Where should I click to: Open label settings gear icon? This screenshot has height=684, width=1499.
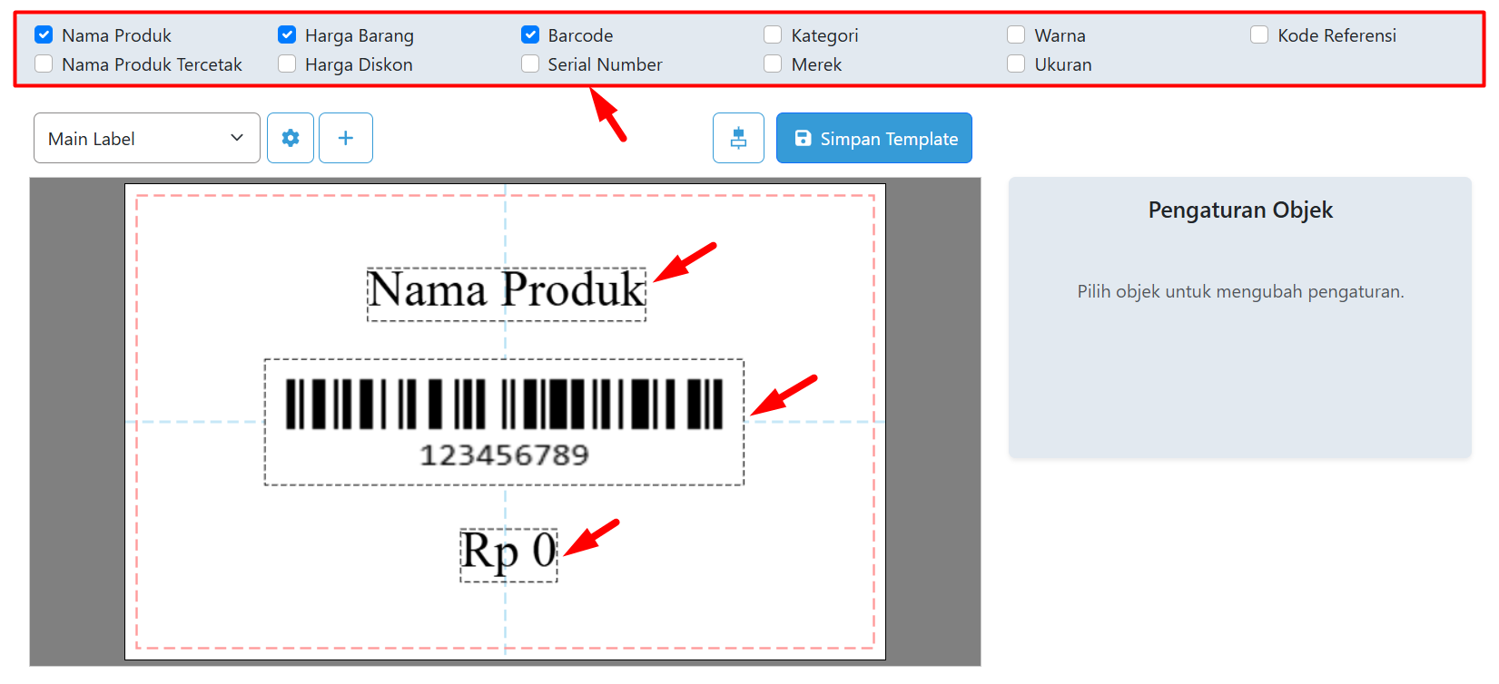click(291, 138)
